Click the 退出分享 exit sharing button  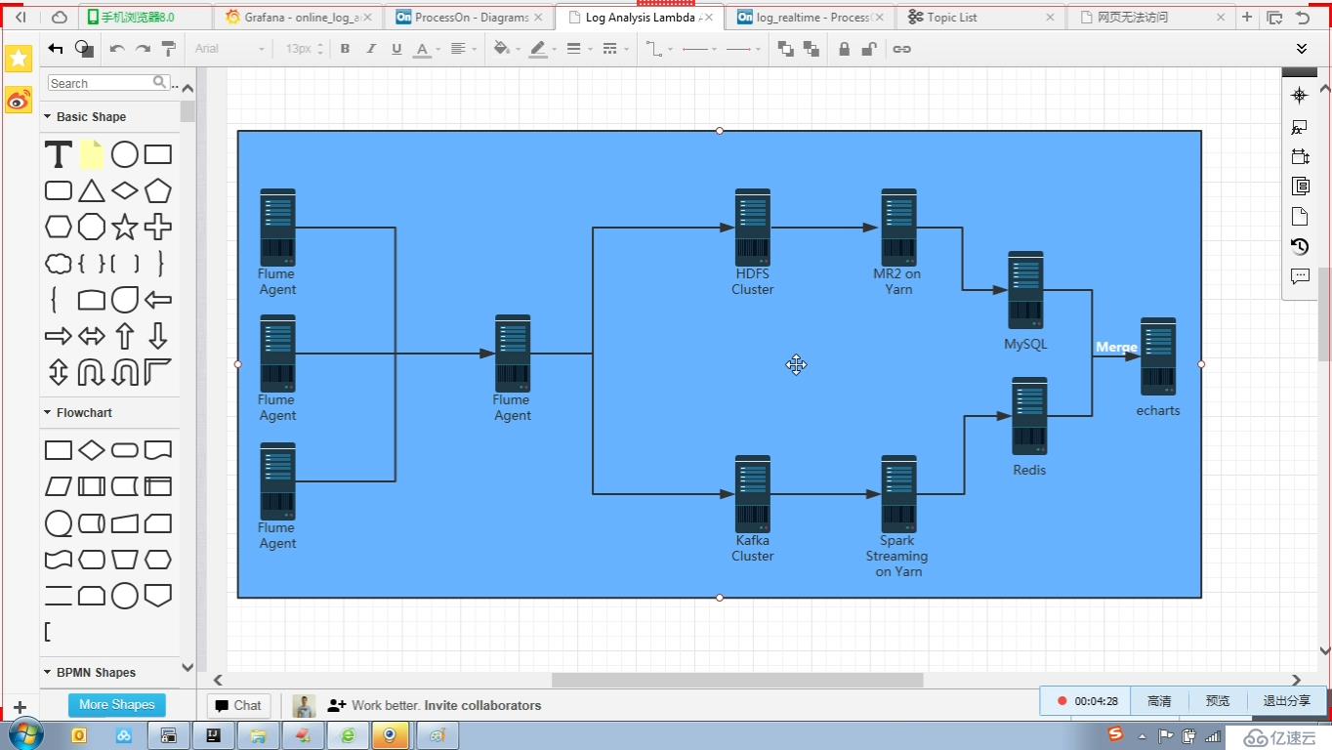[x=1287, y=701]
